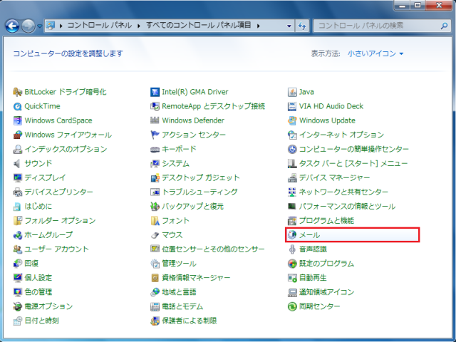The width and height of the screenshot is (456, 342).
Task: Open タスク バーと [スタート] メニュー link
Action: (353, 163)
